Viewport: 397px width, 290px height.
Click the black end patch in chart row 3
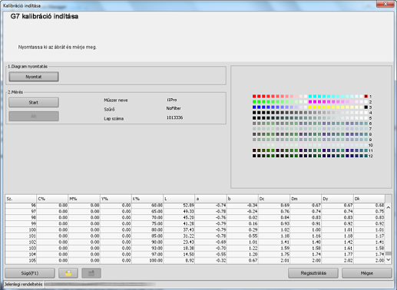[366, 107]
